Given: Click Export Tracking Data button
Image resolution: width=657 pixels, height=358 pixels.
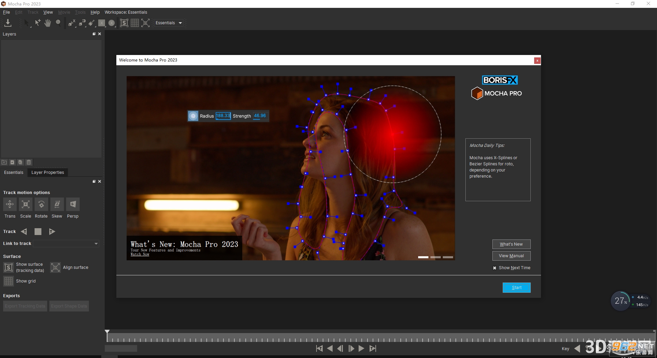Looking at the screenshot, I should coord(25,306).
